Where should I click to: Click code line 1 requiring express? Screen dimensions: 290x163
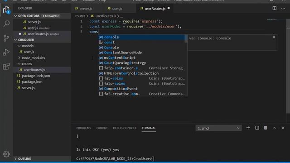(x=126, y=21)
